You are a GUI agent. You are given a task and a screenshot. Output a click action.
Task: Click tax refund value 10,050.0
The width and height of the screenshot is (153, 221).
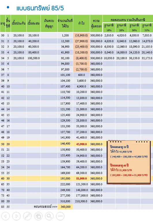(109, 58)
